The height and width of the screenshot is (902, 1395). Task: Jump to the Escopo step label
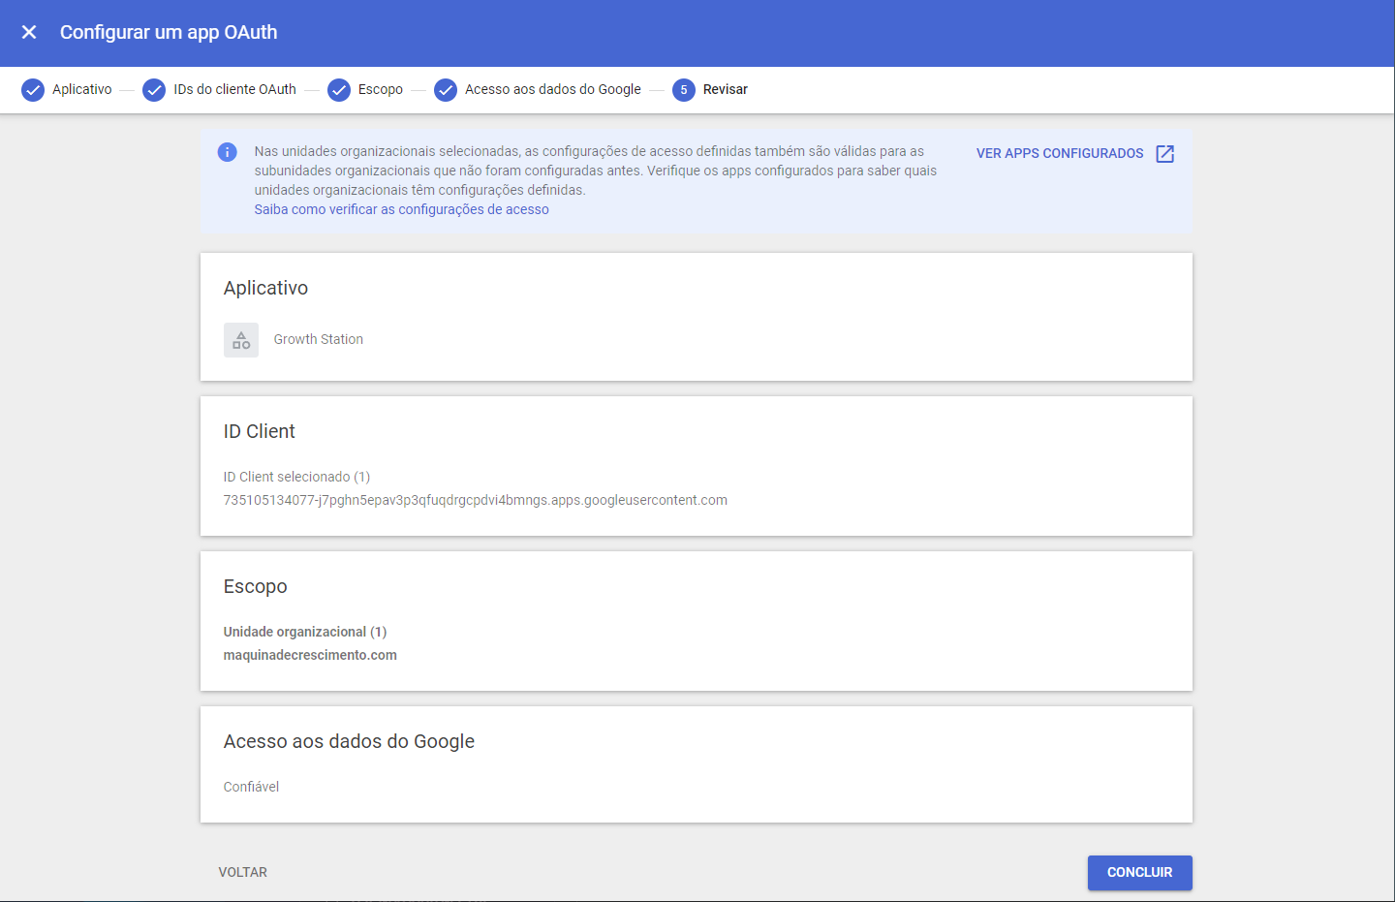[381, 89]
